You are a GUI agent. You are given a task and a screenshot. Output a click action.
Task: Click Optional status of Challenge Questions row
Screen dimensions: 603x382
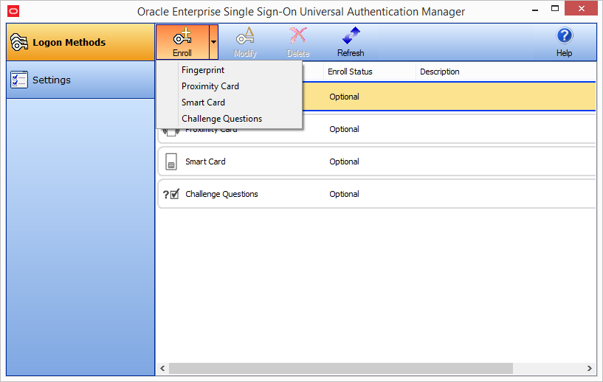(344, 194)
